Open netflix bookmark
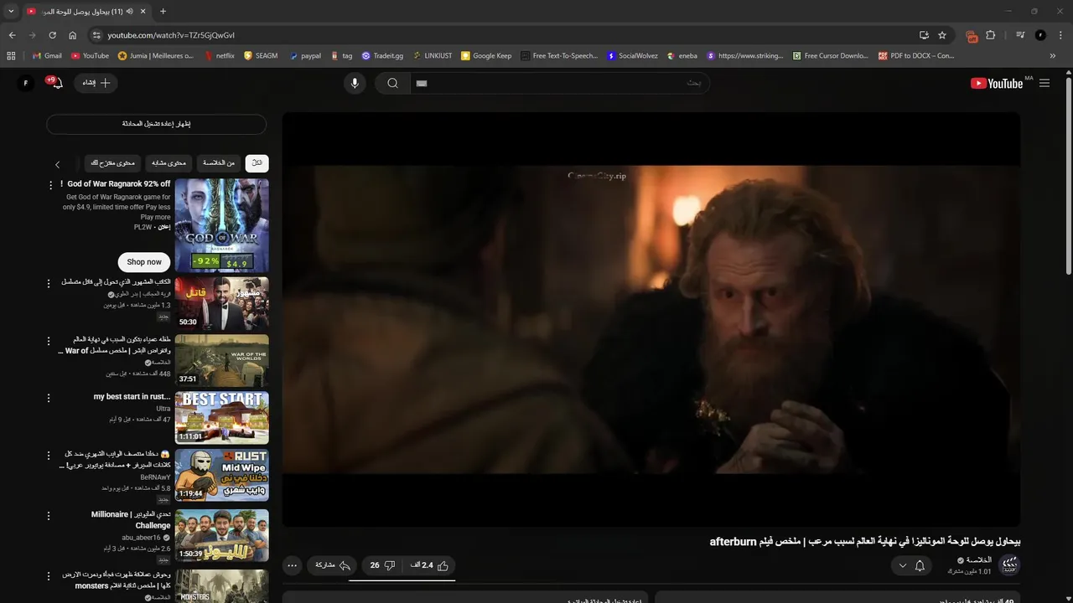 220,56
